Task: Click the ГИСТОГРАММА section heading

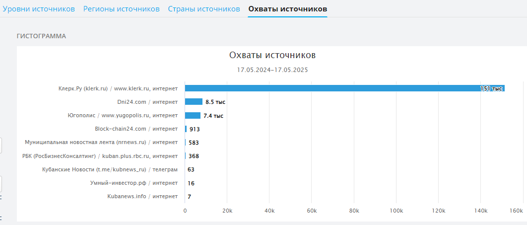Action: [x=42, y=36]
